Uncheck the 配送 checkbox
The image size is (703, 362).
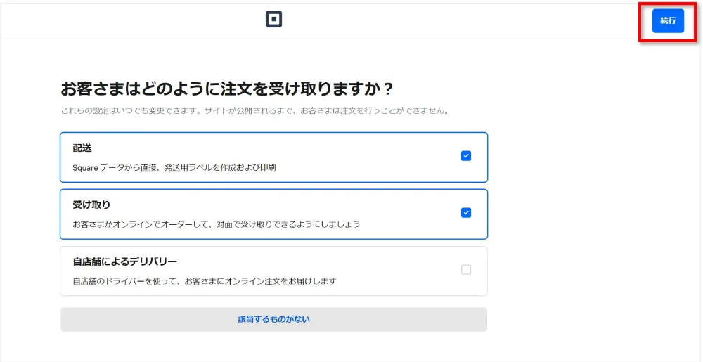point(465,156)
